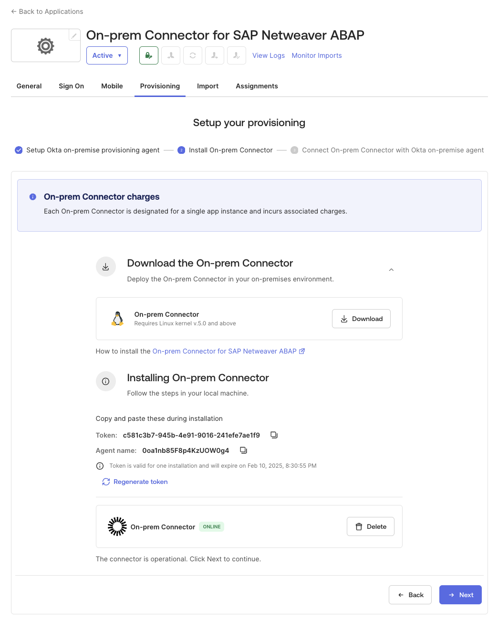This screenshot has width=498, height=622.
Task: Select 'Connect On-prem Connector with Okta' step
Action: tap(393, 150)
